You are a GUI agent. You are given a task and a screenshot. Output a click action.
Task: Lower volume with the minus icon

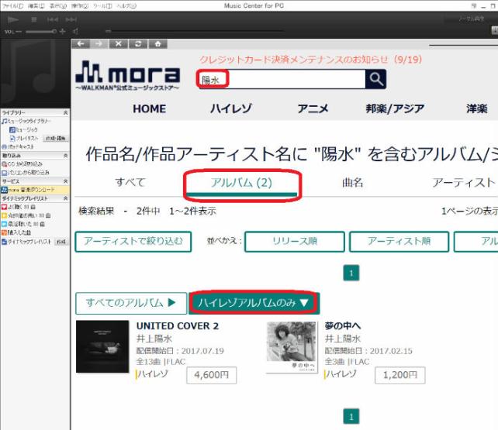19,32
